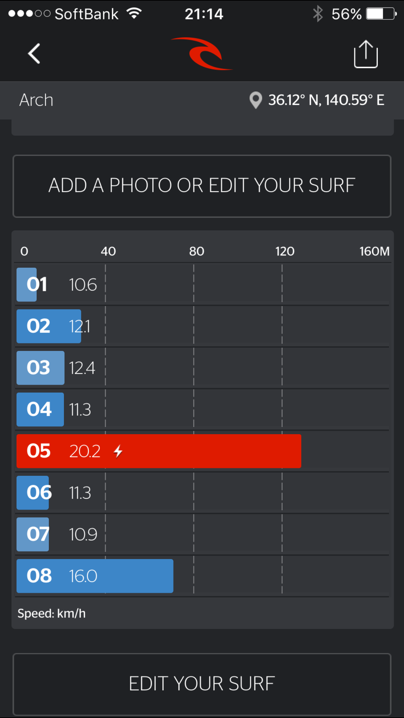Image resolution: width=404 pixels, height=718 pixels.
Task: Tap the Edit Your Surf button
Action: point(202,684)
